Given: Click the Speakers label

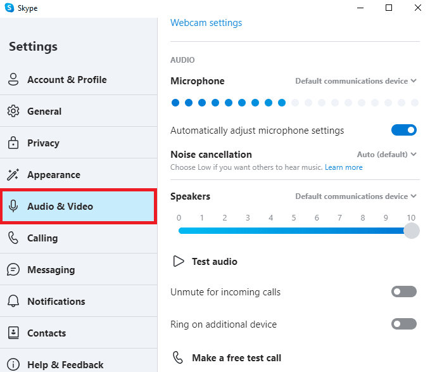Looking at the screenshot, I should 191,196.
